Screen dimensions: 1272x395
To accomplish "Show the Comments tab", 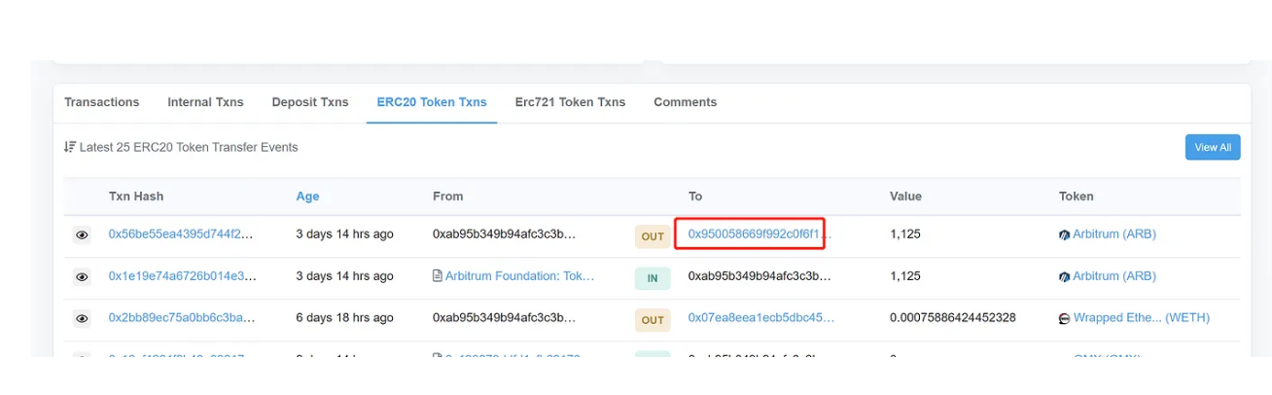I will pyautogui.click(x=685, y=102).
